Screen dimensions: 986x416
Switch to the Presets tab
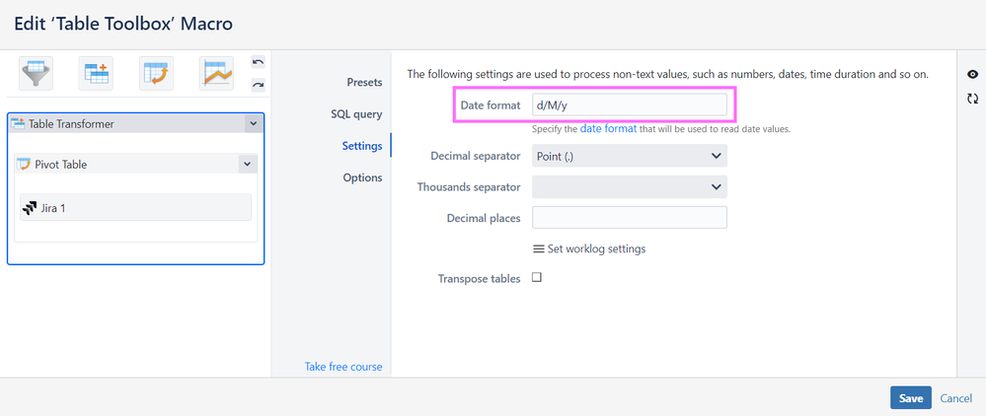click(x=364, y=83)
